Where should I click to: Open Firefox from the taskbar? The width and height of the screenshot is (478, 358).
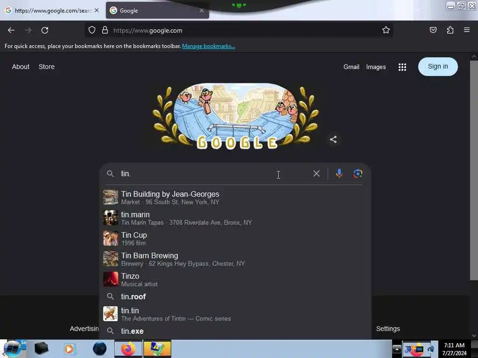pos(128,349)
